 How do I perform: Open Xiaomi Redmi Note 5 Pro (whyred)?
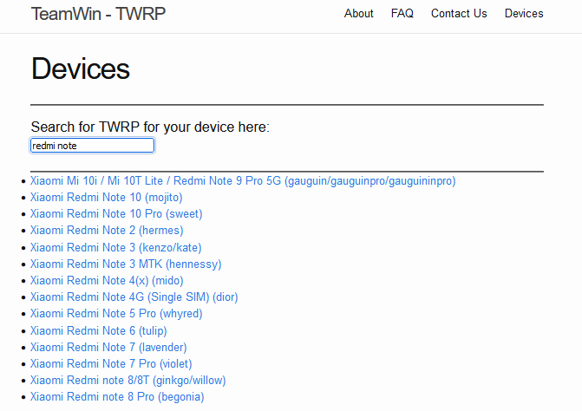coord(116,314)
